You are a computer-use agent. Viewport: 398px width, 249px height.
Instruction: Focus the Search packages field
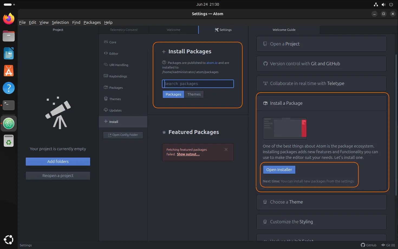(198, 84)
